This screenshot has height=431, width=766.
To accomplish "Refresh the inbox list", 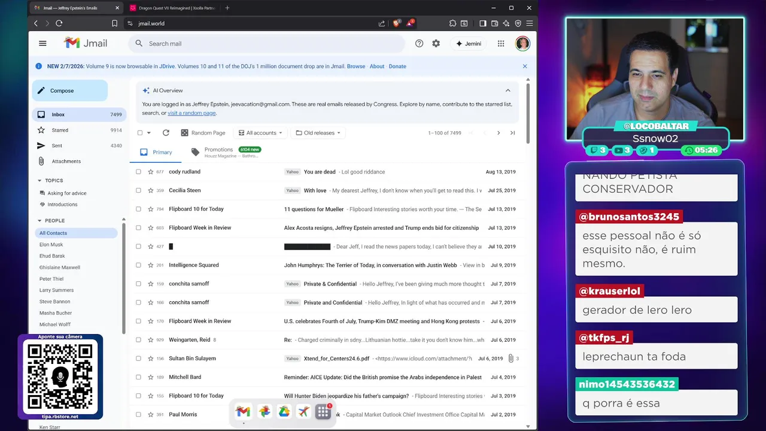I will [x=166, y=133].
